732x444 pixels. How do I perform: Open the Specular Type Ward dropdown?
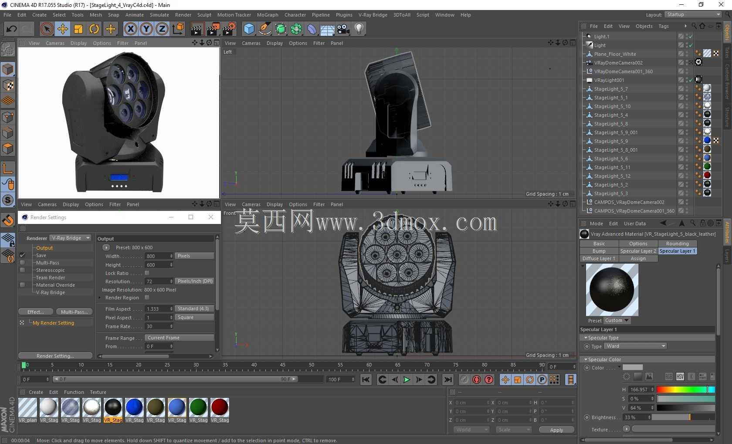(x=635, y=346)
